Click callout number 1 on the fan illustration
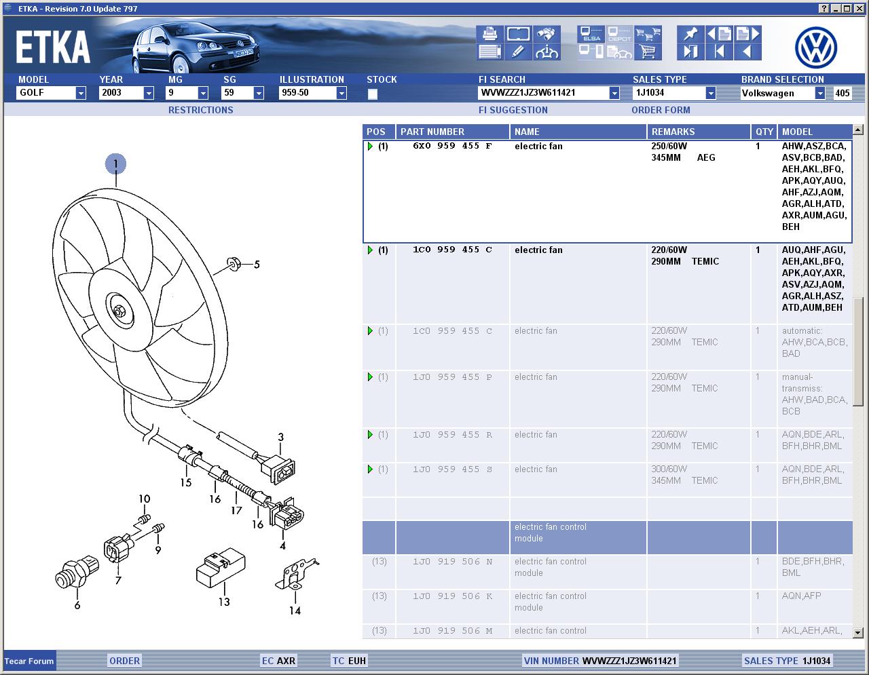The image size is (869, 675). (115, 163)
